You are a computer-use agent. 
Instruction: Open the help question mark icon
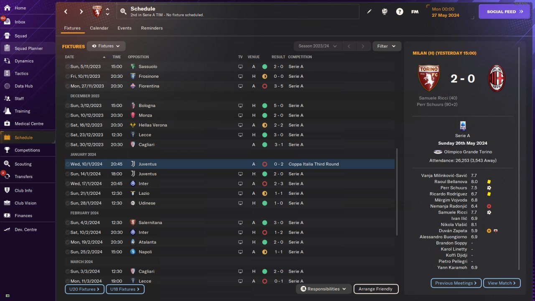(400, 12)
